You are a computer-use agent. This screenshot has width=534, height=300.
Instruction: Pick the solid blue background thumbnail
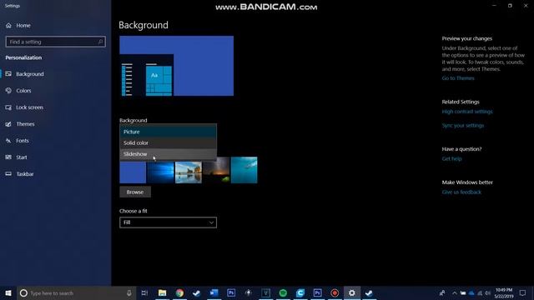(x=133, y=172)
